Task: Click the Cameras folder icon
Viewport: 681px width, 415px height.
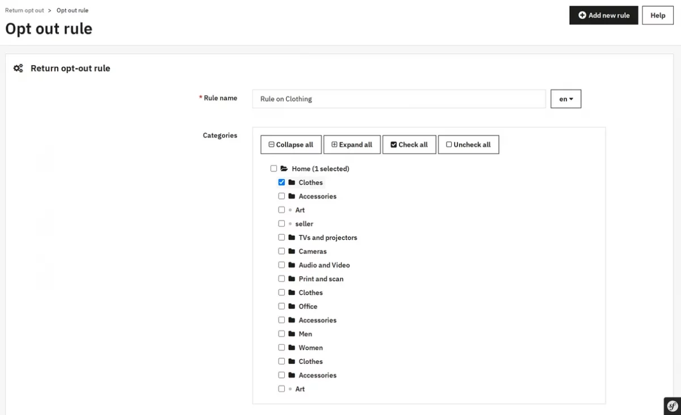Action: 292,251
